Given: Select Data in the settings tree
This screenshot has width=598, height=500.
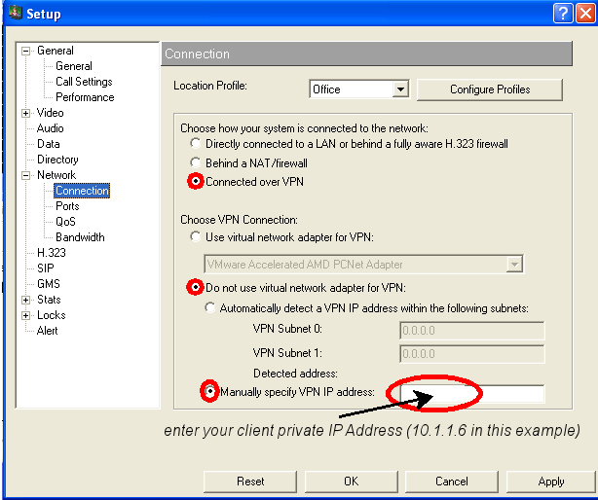Looking at the screenshot, I should [x=49, y=144].
